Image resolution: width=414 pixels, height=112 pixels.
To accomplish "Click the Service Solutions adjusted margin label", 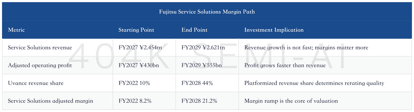I will (51, 101).
